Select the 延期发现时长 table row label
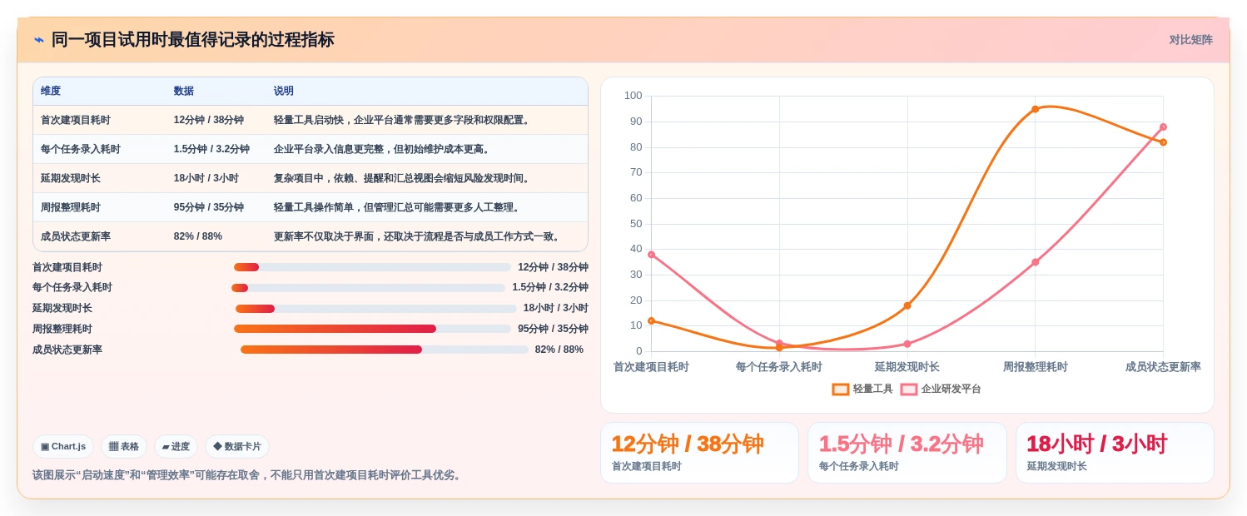Image resolution: width=1247 pixels, height=516 pixels. pos(71,178)
